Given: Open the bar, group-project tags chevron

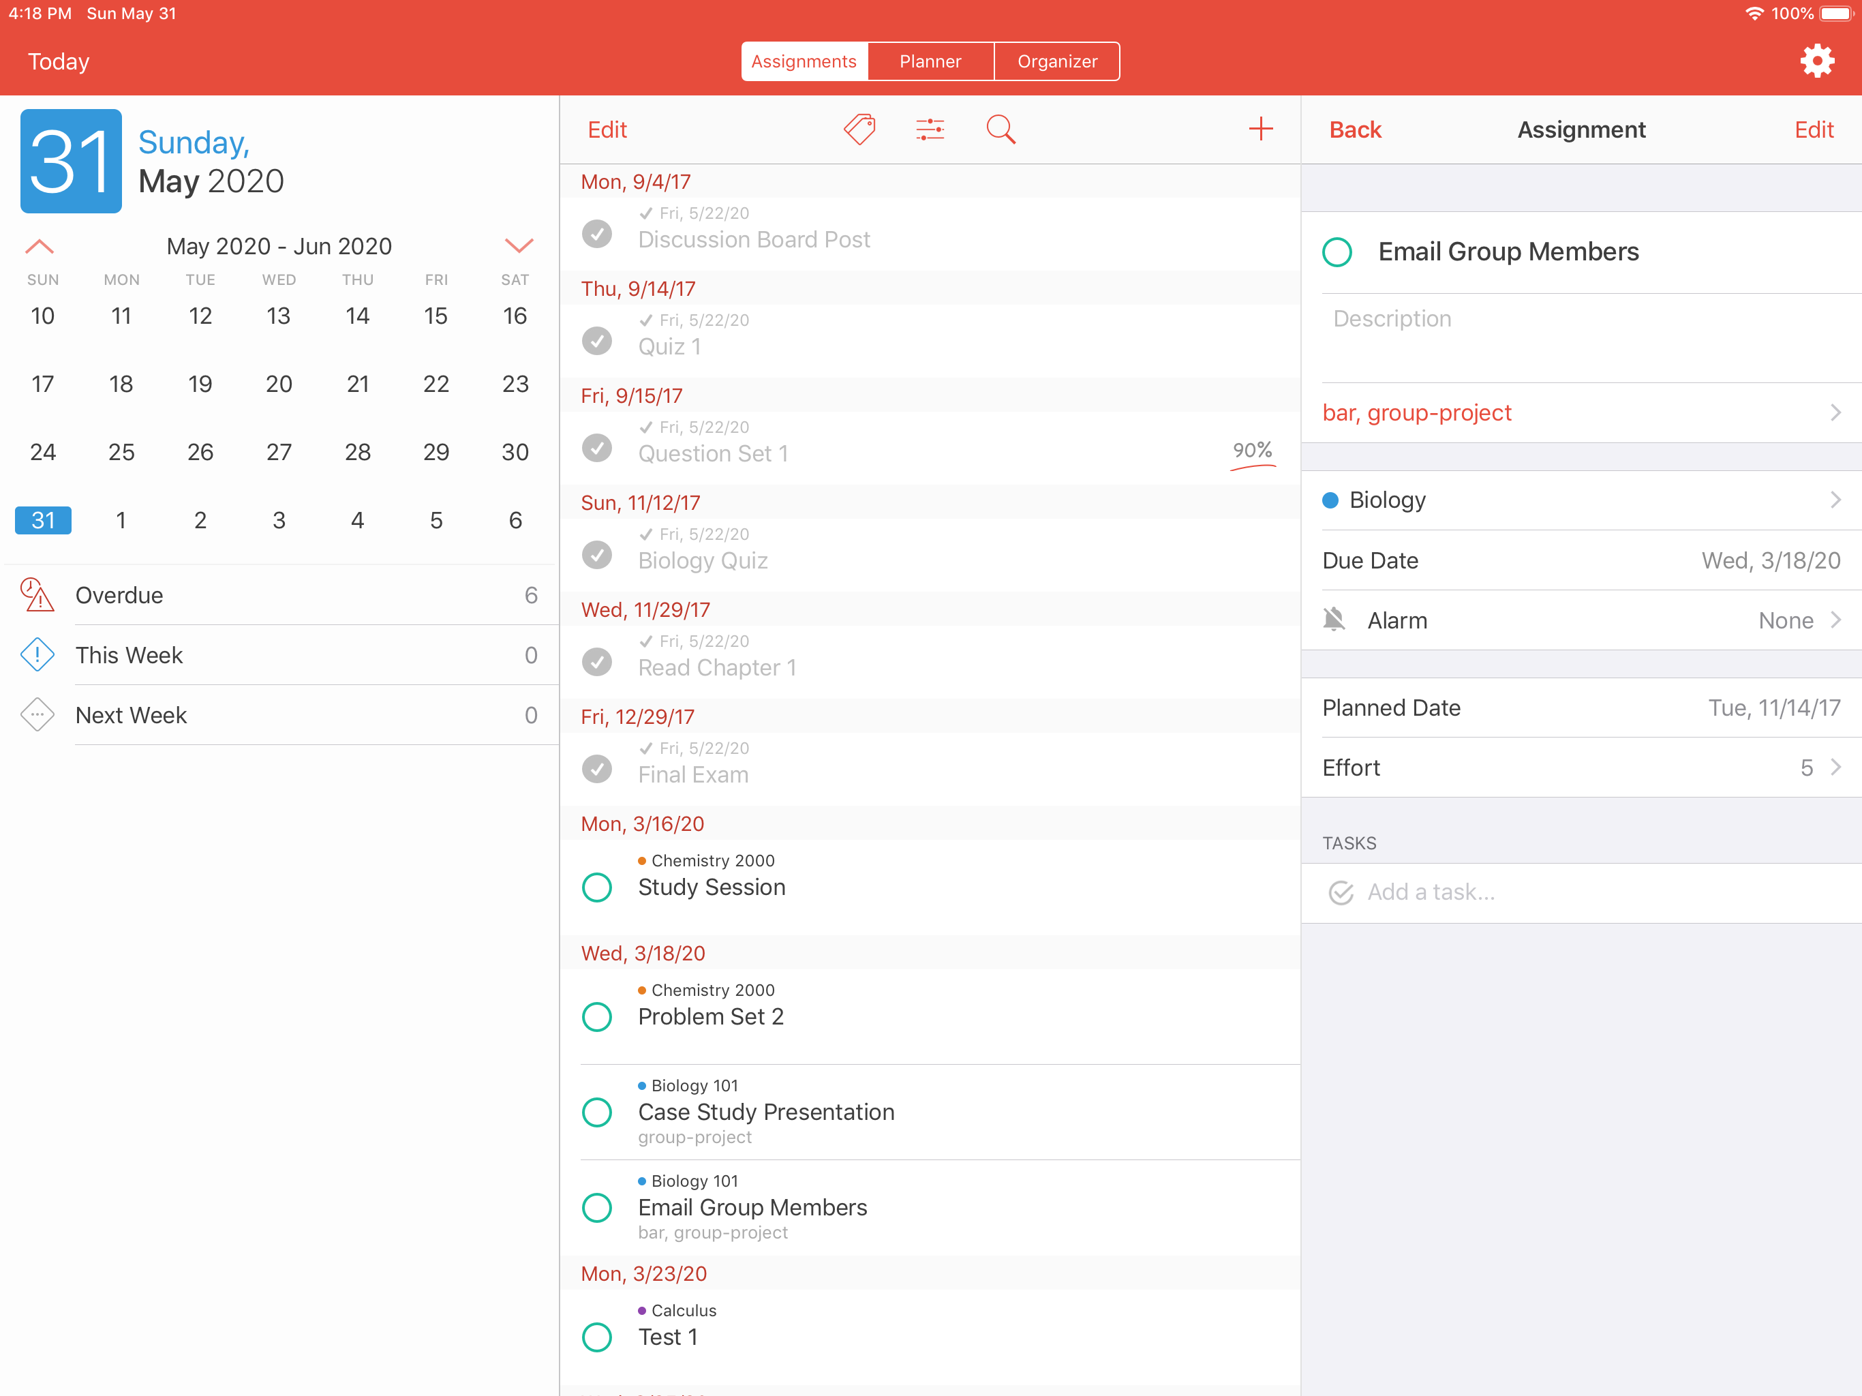Looking at the screenshot, I should point(1836,412).
